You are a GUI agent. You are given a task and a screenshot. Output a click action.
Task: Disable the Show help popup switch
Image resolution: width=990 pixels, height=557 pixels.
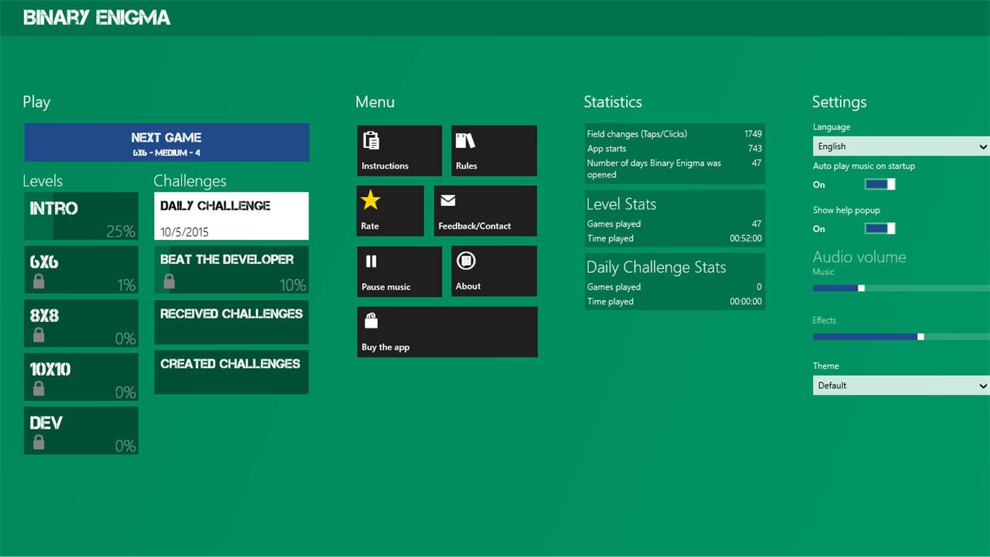pos(879,228)
